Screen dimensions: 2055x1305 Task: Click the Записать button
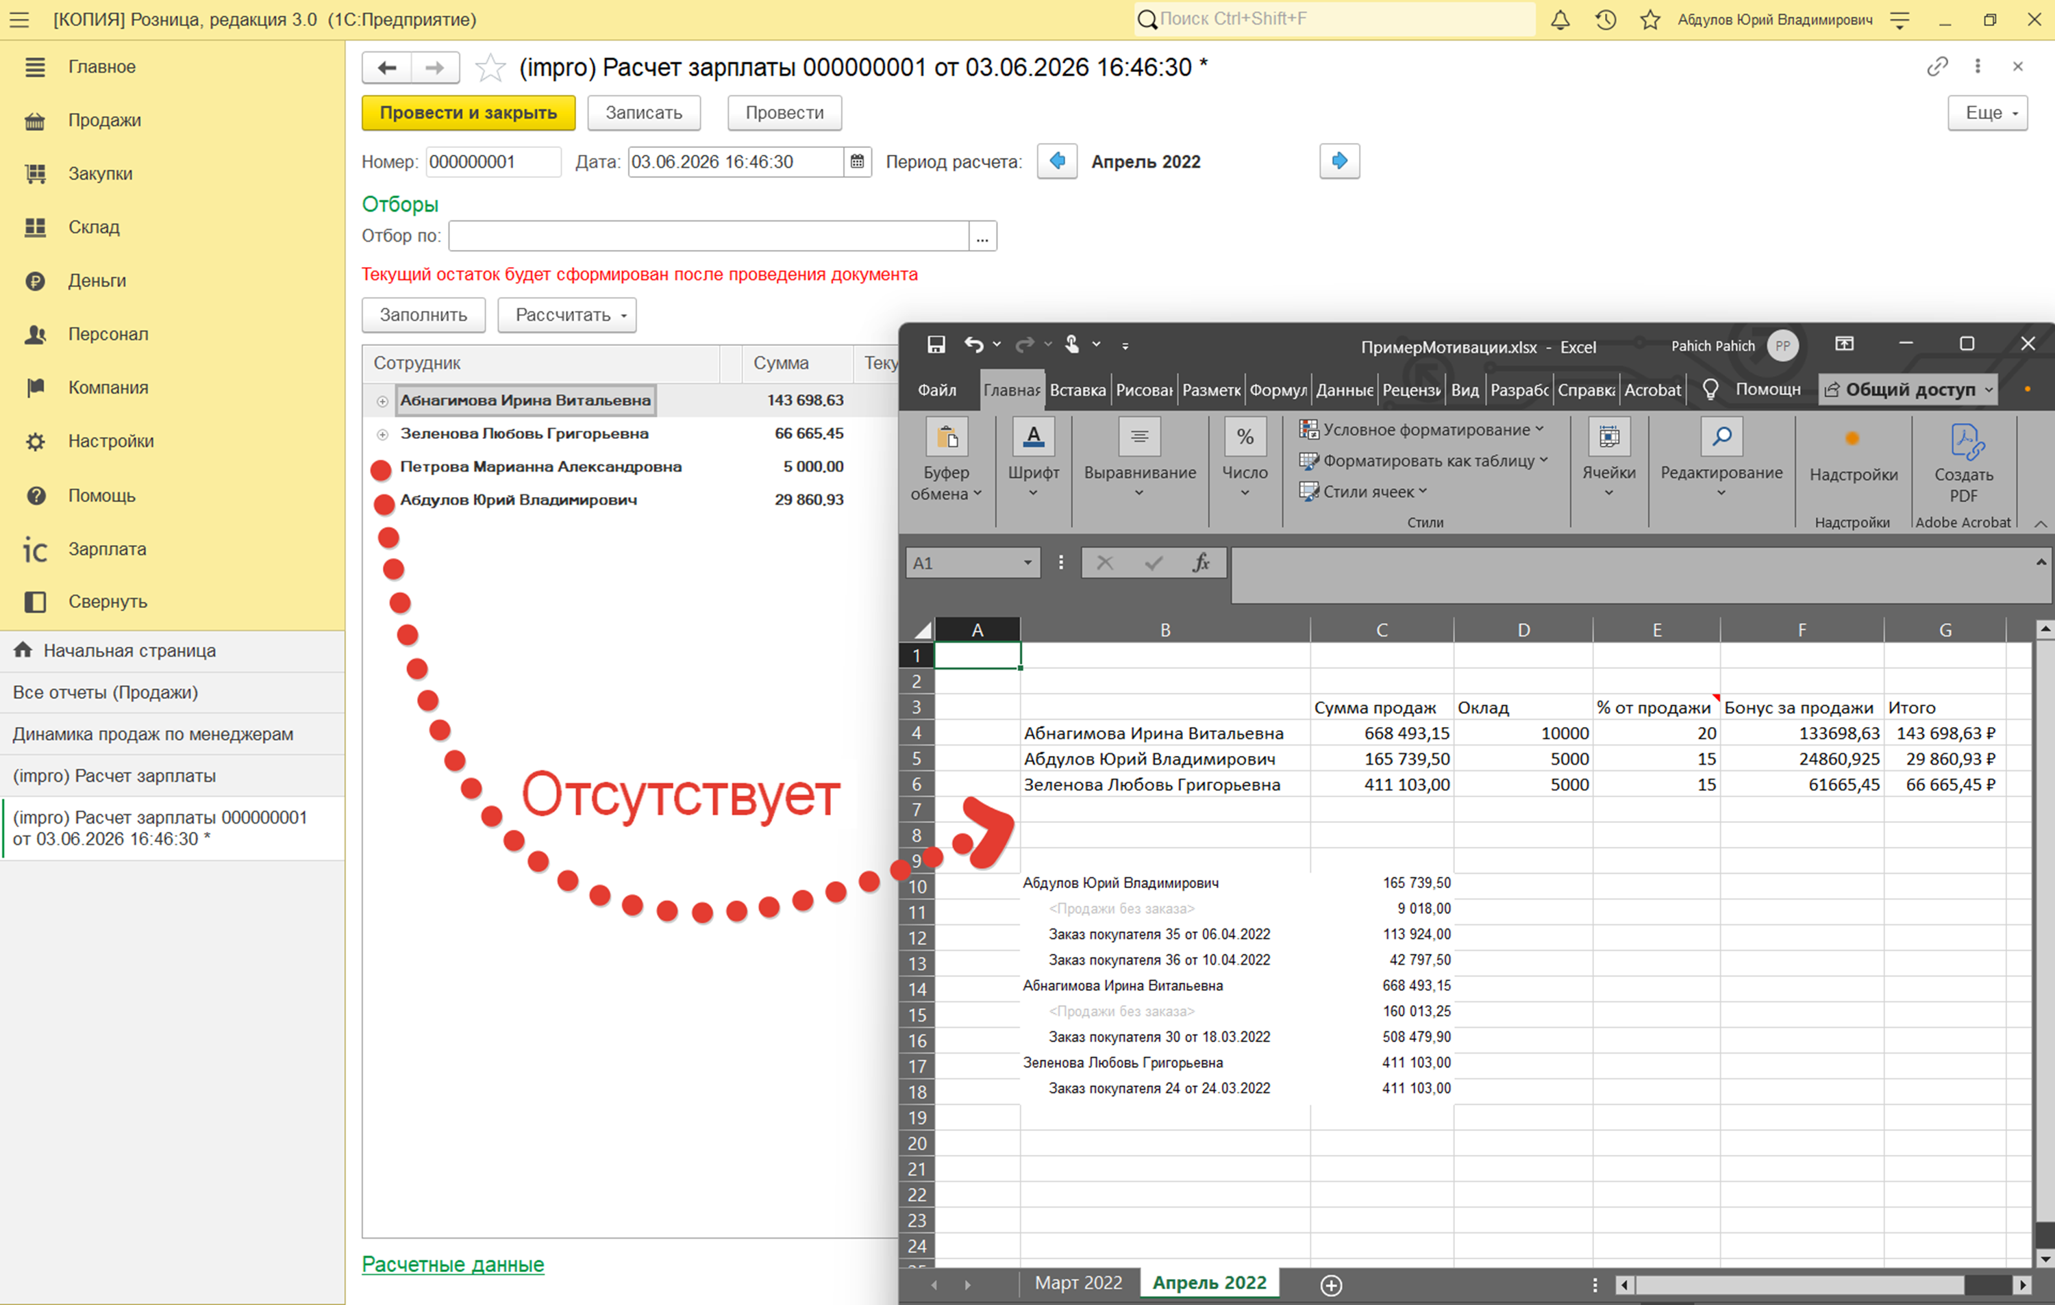[645, 112]
